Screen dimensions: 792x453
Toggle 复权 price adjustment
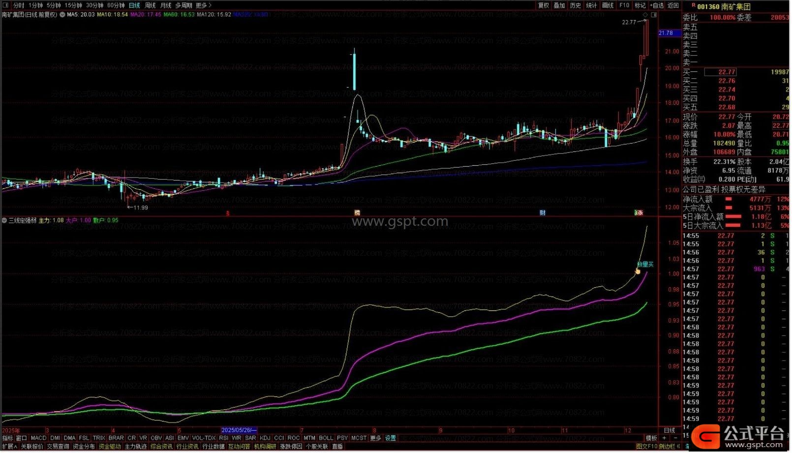(x=544, y=5)
